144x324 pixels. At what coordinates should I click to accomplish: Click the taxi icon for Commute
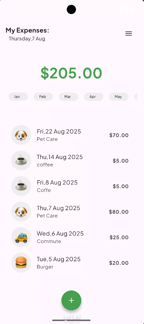point(21,237)
